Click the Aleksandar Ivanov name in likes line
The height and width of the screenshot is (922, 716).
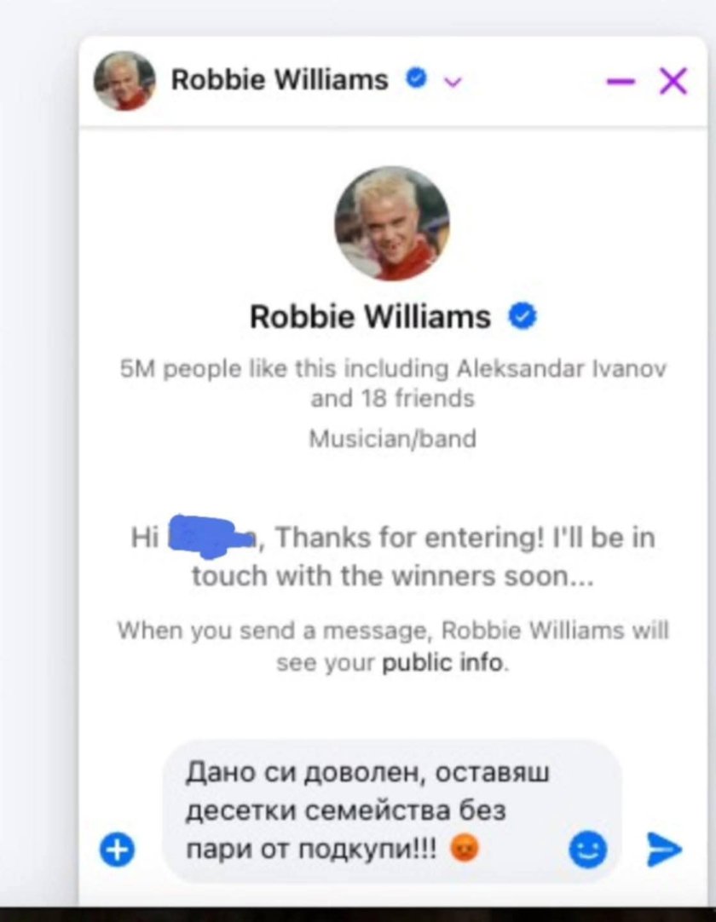click(561, 369)
